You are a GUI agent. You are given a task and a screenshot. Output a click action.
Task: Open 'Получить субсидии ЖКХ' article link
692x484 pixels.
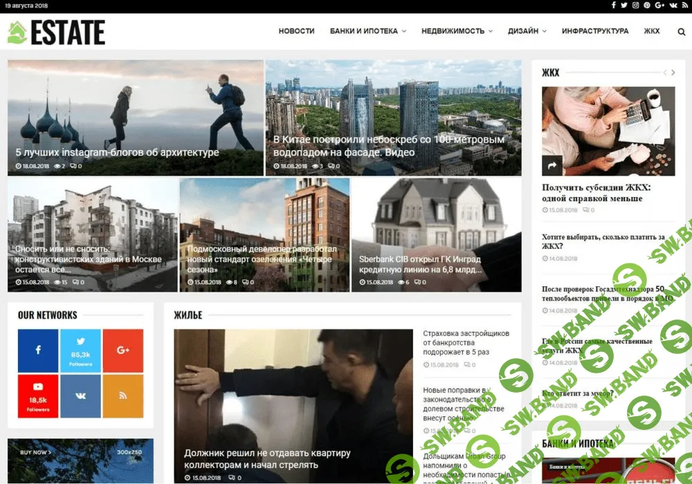pyautogui.click(x=596, y=193)
